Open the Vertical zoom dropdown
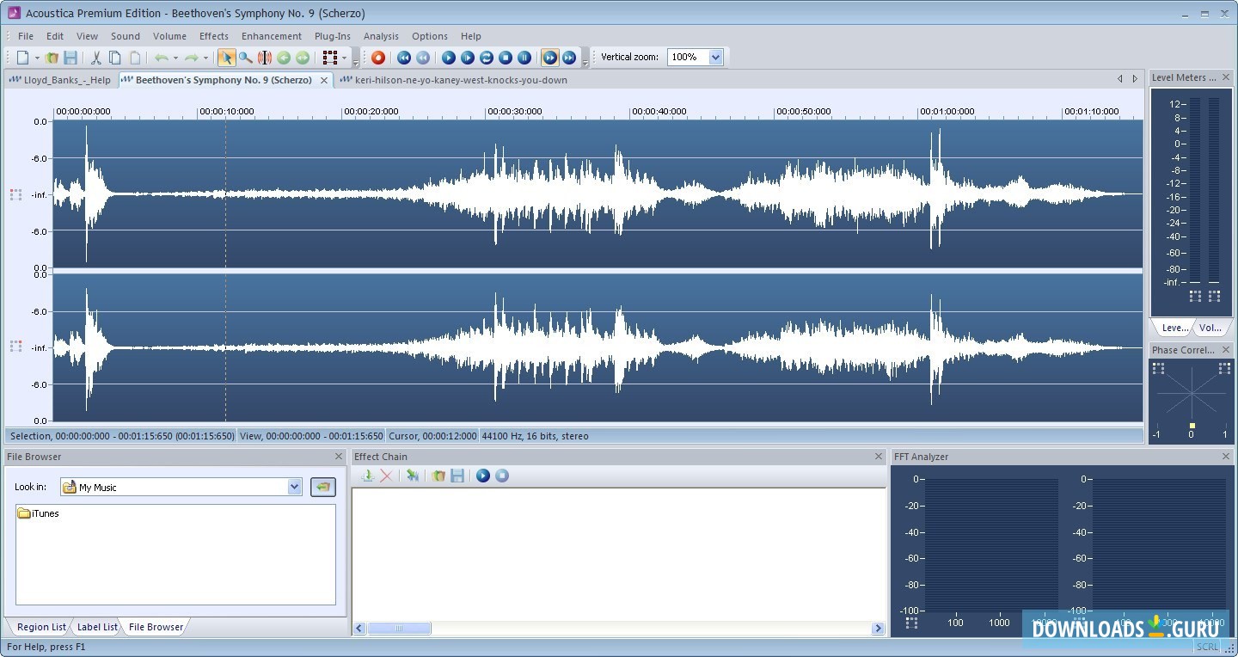Viewport: 1238px width, 657px height. point(715,57)
